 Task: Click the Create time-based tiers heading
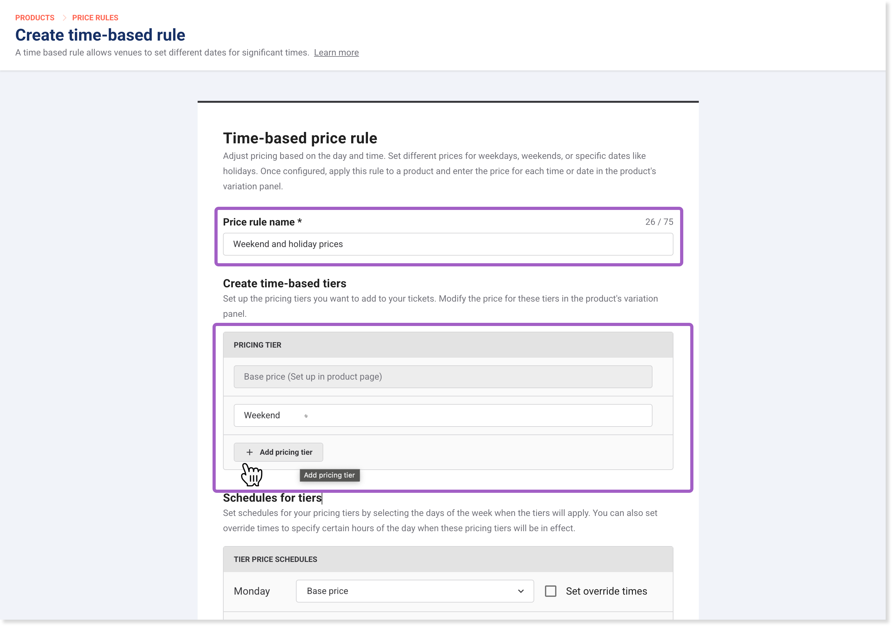[x=285, y=283]
